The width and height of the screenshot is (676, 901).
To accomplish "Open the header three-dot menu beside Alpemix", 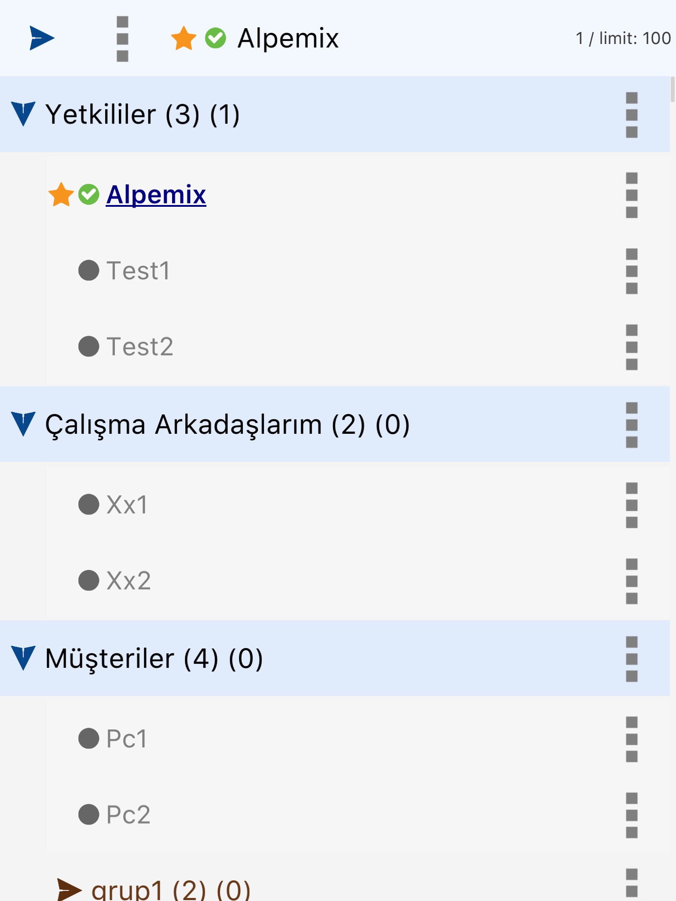I will pos(122,39).
